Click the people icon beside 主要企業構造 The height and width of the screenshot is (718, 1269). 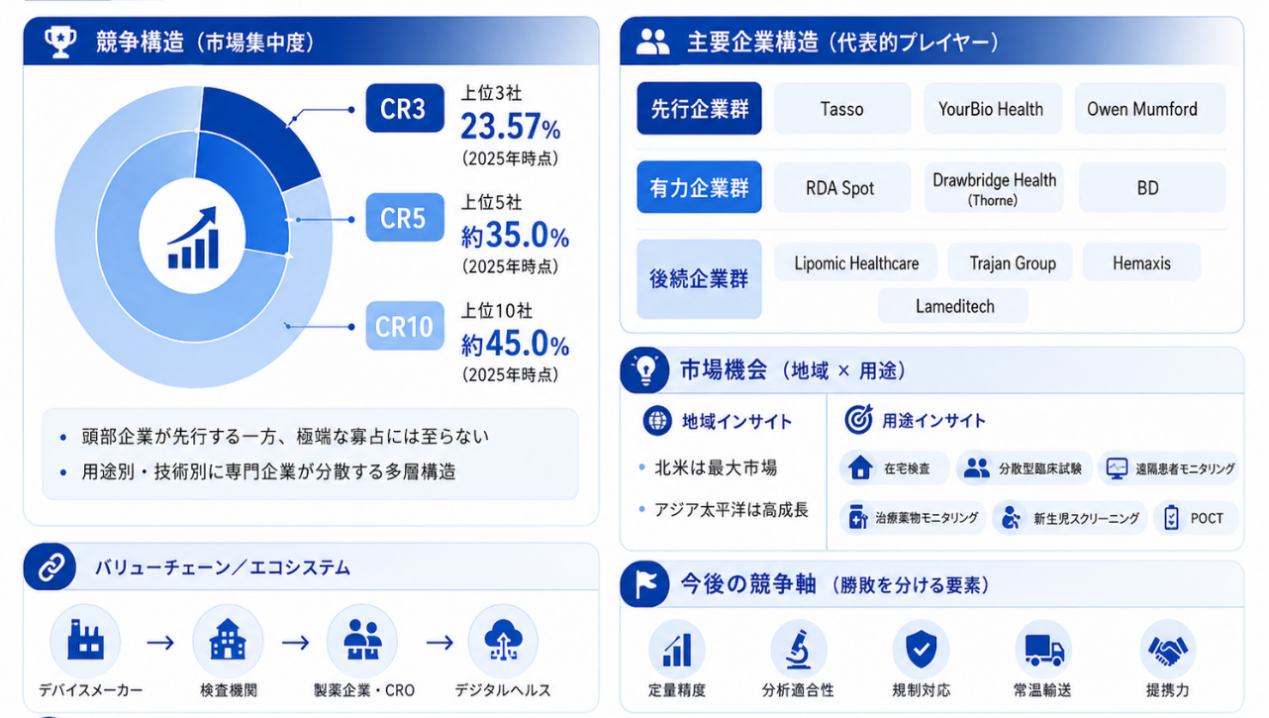(652, 42)
